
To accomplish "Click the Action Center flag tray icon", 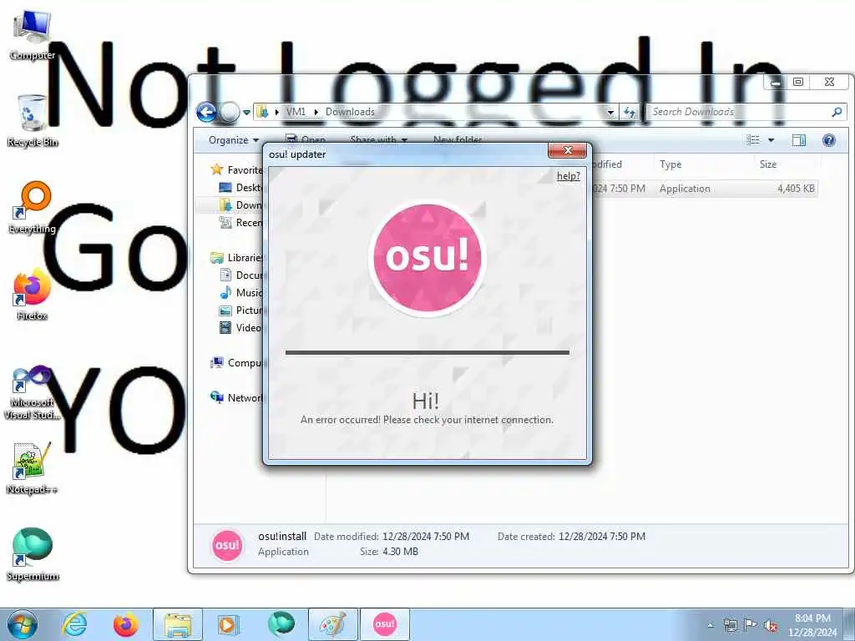I will coord(751,625).
